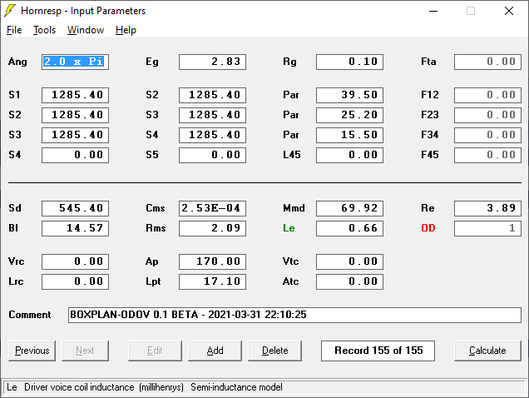
Task: Click the Rms field with 2.09
Action: click(213, 228)
